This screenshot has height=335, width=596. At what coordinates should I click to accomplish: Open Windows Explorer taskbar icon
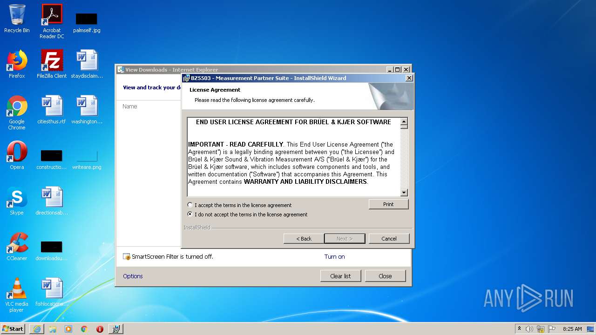(x=53, y=329)
